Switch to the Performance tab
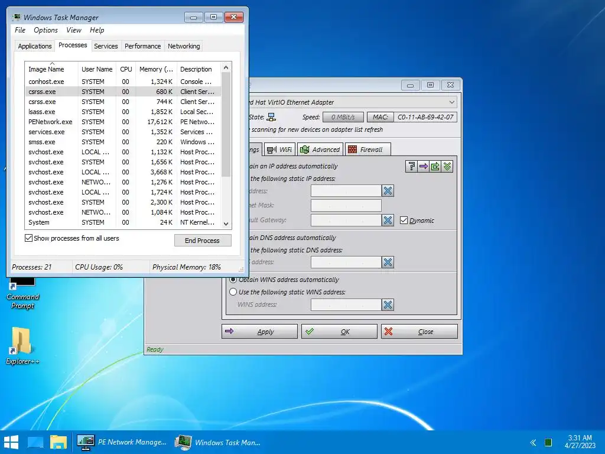Viewport: 605px width, 454px height. tap(142, 46)
